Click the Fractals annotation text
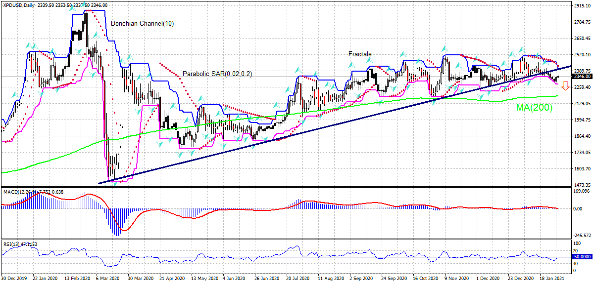This screenshot has width=594, height=284. click(x=359, y=54)
